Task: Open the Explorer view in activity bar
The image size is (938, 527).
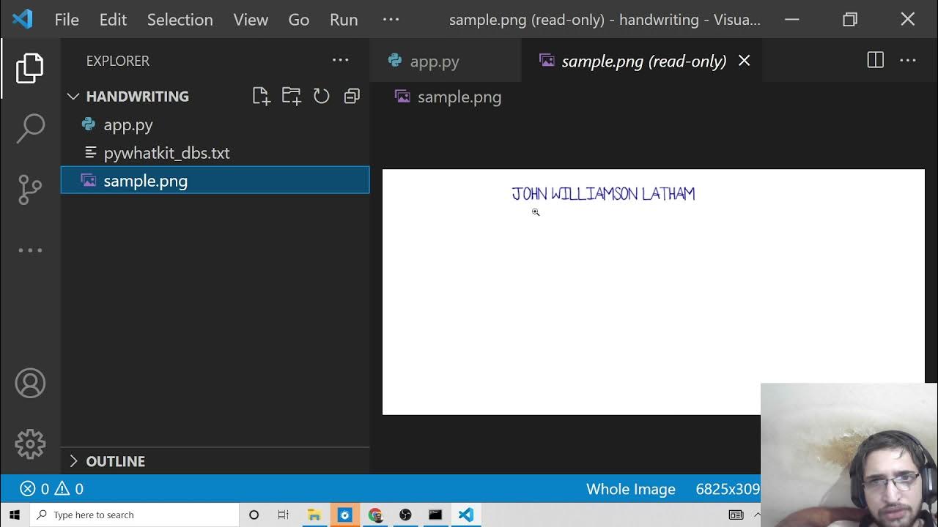Action: coord(30,68)
